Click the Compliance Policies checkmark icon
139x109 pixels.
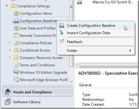[x=16, y=43]
